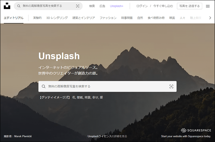This screenshot has height=142, width=215.
Task: Open the Unsplash+ link
Action: pos(117,6)
